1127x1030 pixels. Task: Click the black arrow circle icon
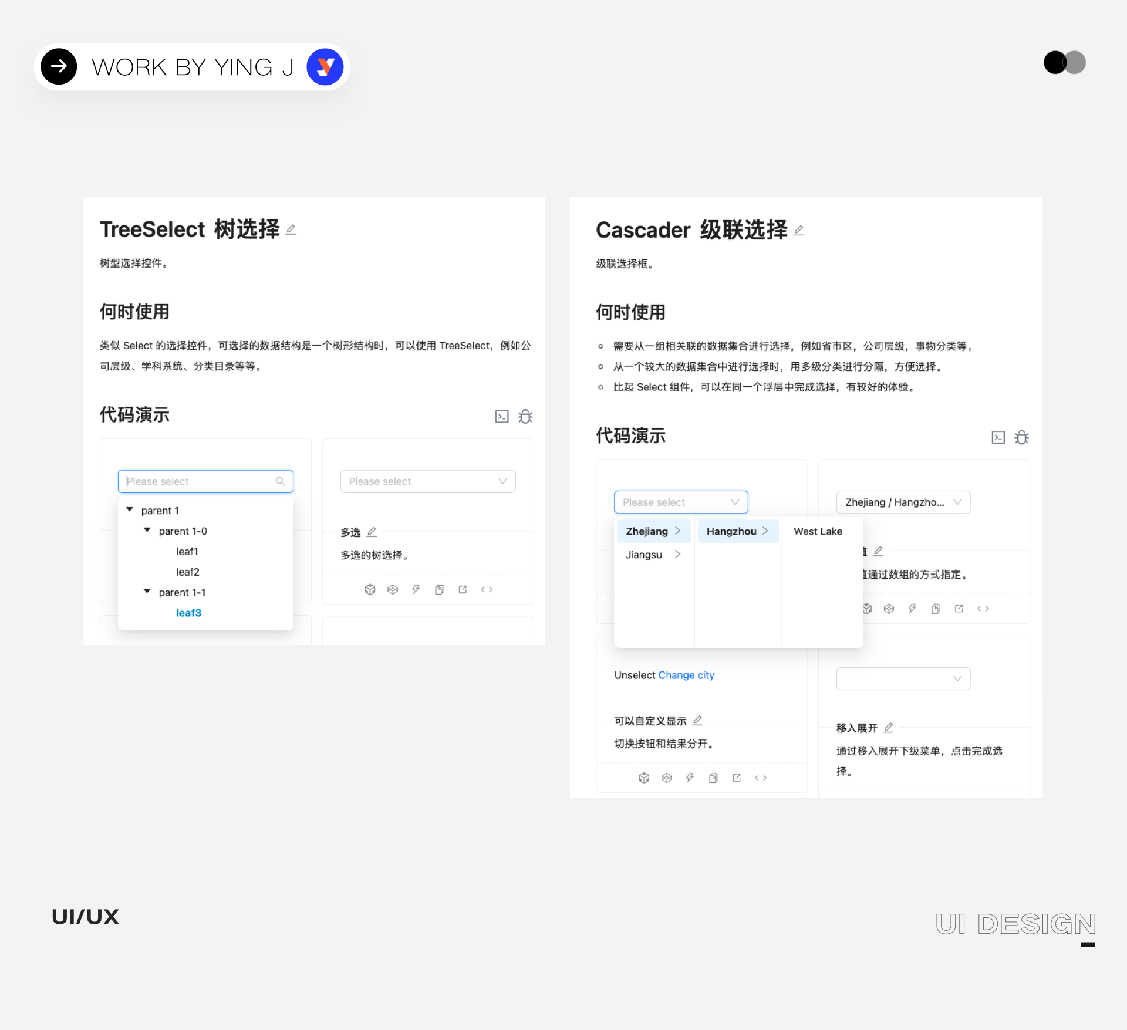click(59, 67)
